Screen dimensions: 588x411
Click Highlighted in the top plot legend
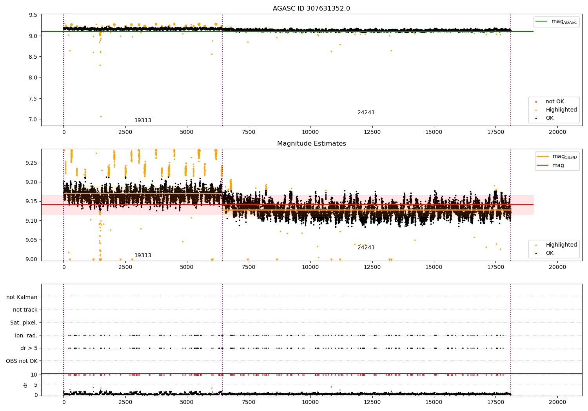[x=561, y=110]
